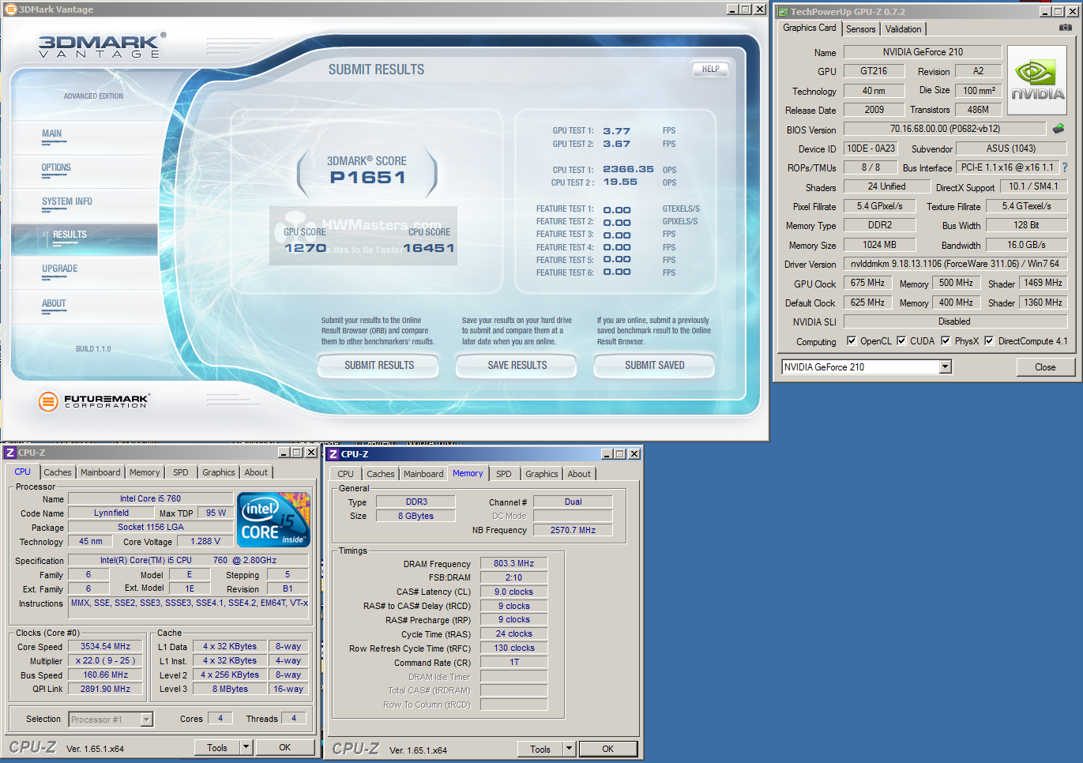Click the GPU-Z screenshot camera icon

1065,28
